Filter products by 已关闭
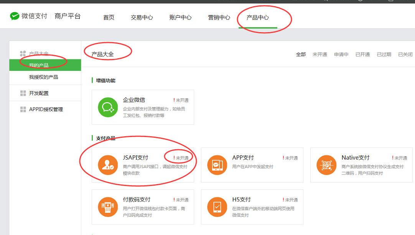The height and width of the screenshot is (235, 415). (x=405, y=54)
